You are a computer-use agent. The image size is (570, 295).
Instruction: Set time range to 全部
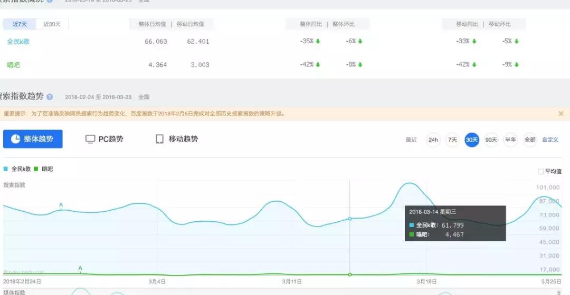530,140
